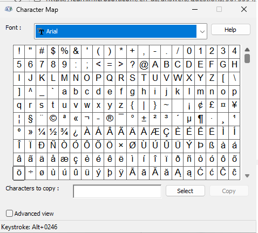Select the capital W character
The width and height of the screenshot is (258, 233).
point(178,78)
